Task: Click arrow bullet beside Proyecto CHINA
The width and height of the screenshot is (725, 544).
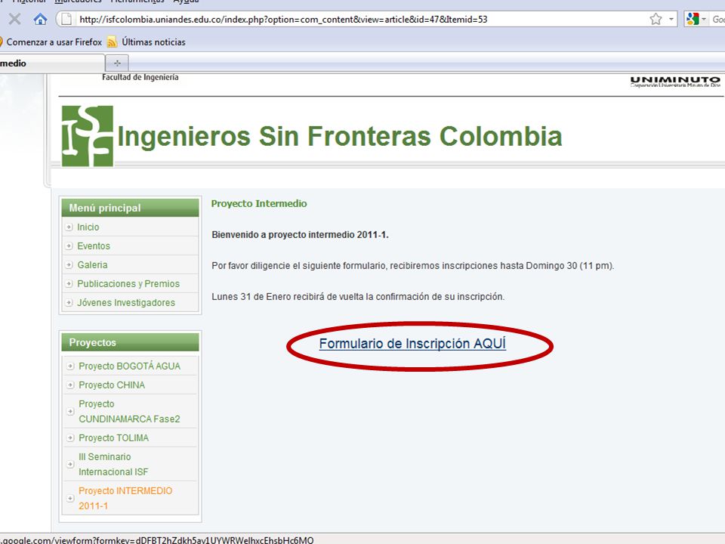Action: (x=70, y=385)
